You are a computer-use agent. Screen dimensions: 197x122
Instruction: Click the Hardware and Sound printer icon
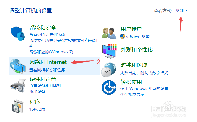click(18, 85)
